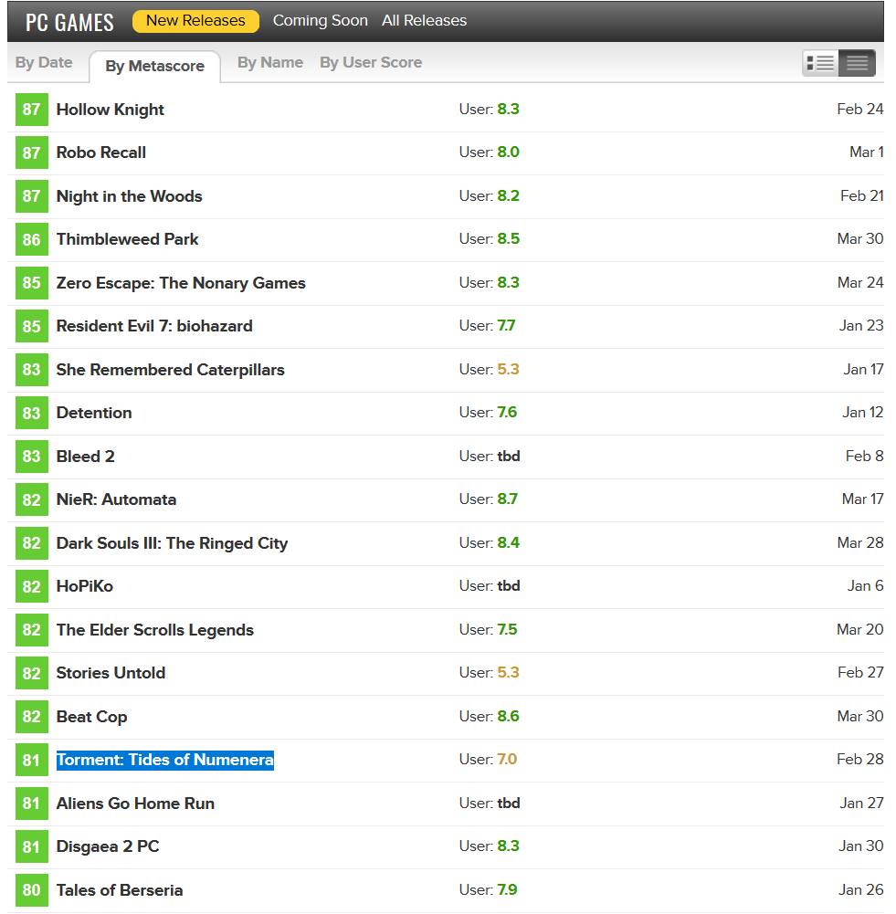Open Aliens Go Home Run link
This screenshot has height=914, width=896.
click(x=135, y=804)
